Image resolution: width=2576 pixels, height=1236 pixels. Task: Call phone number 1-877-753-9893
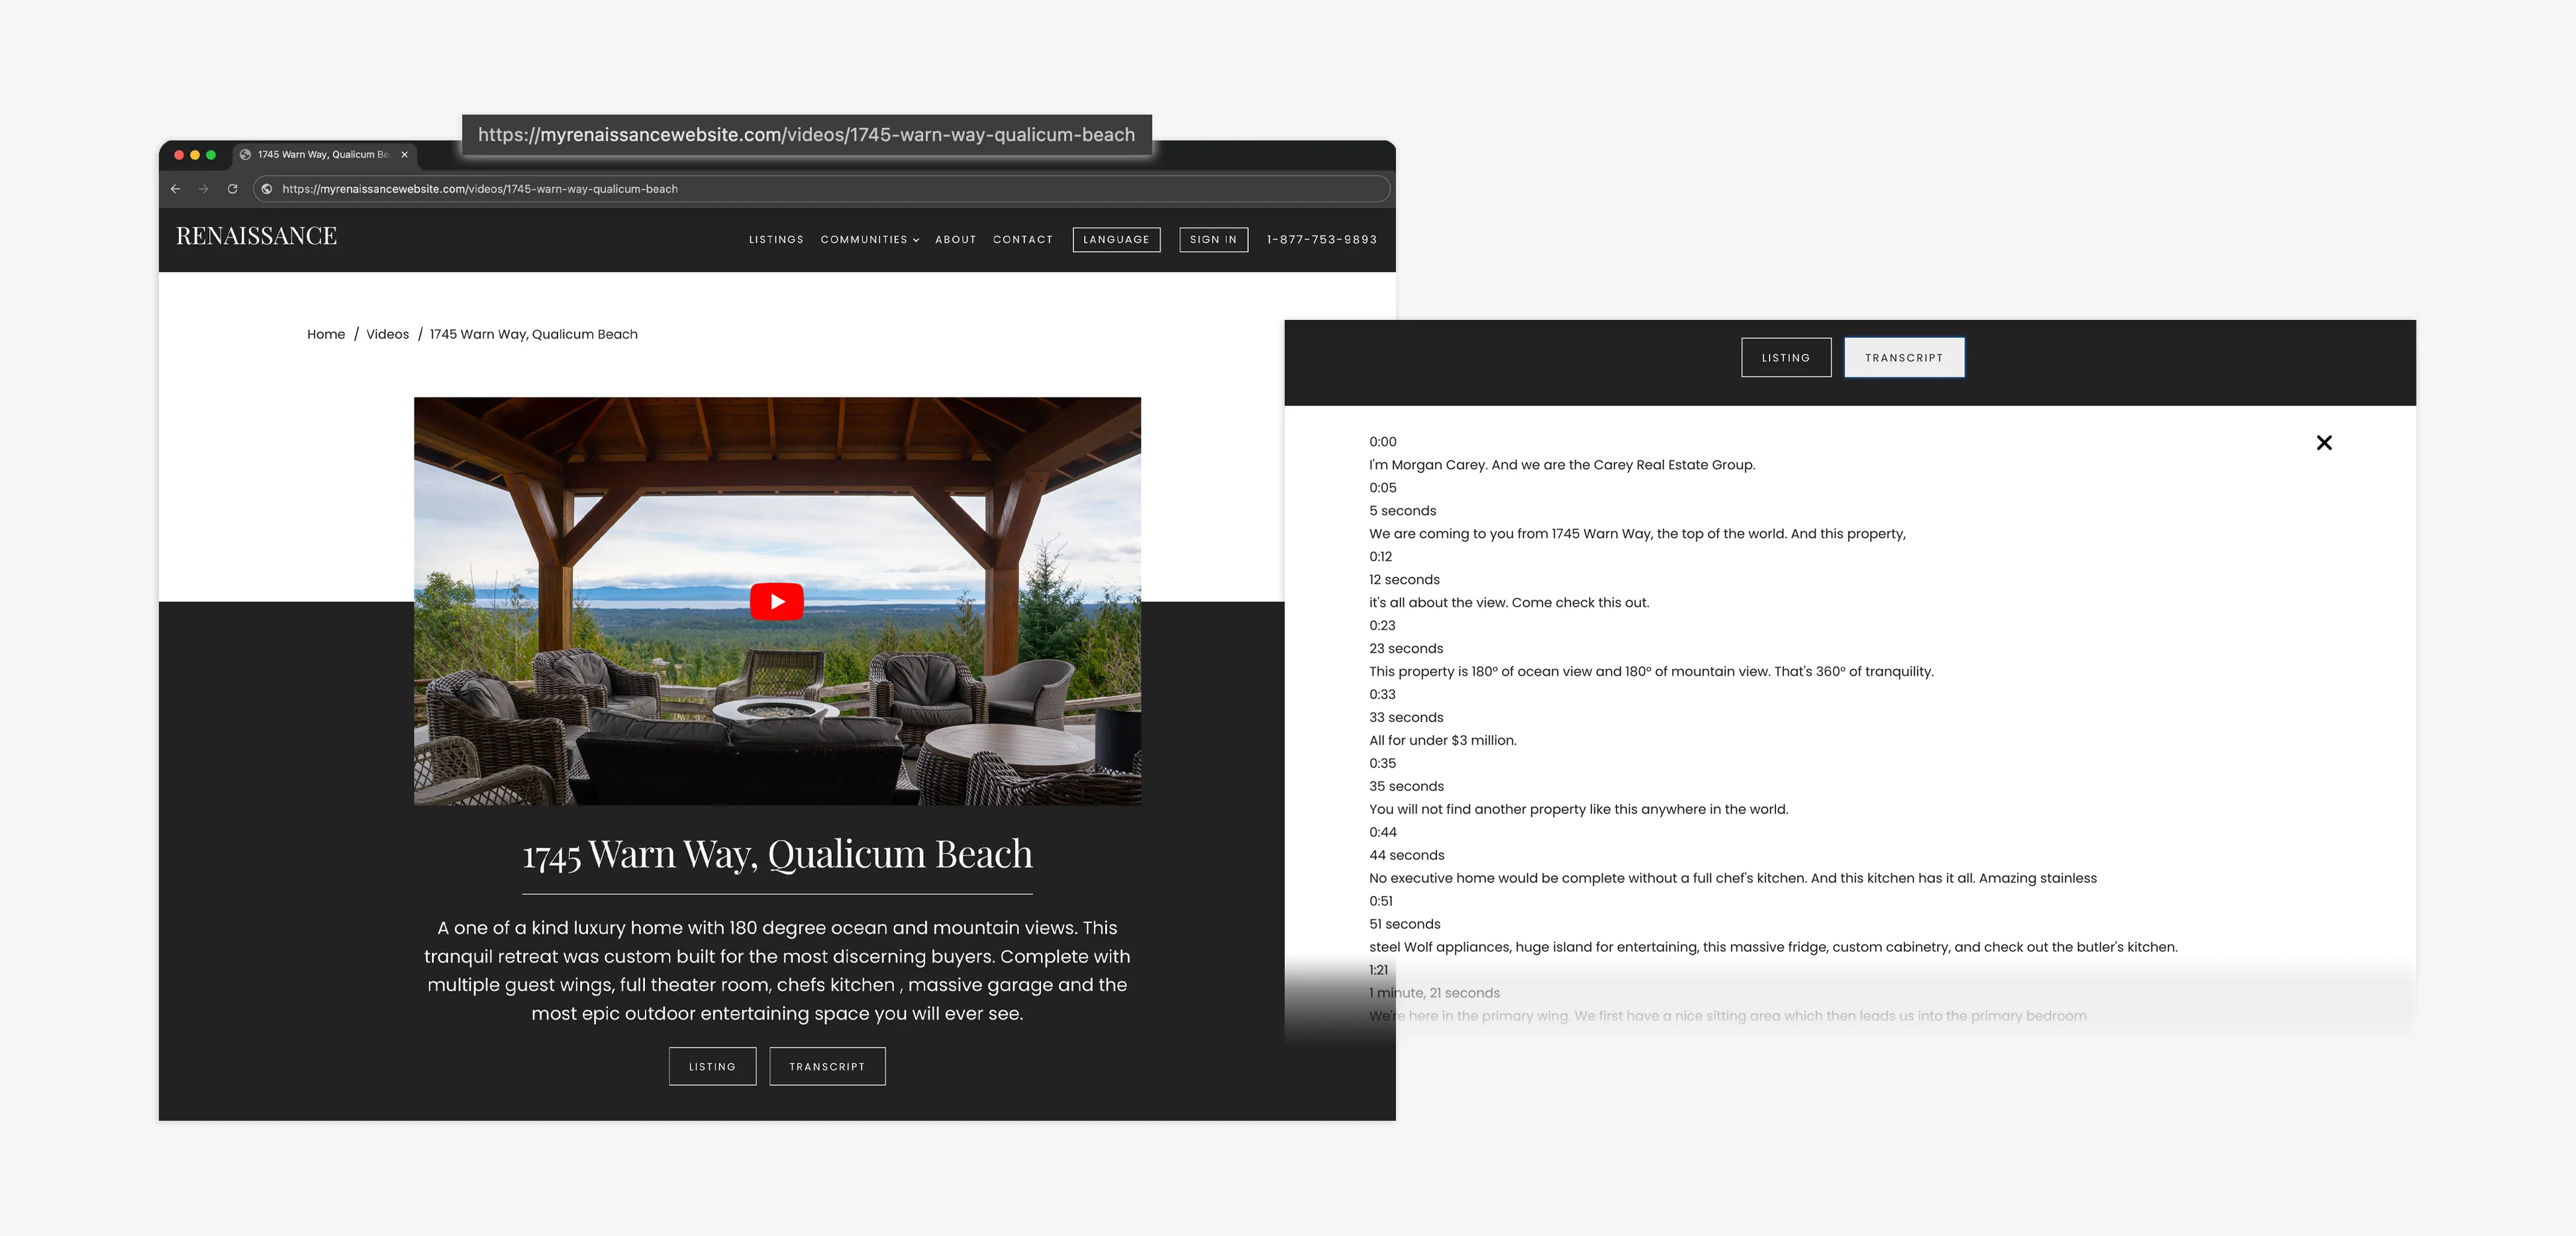(1322, 240)
